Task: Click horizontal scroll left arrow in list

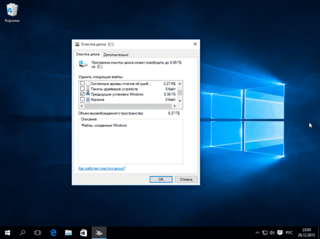Action: pyautogui.click(x=82, y=106)
